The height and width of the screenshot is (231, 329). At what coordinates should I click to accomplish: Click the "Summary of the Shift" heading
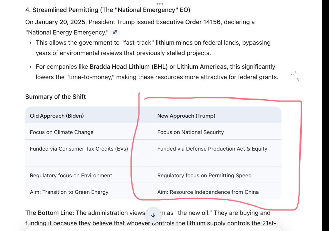coord(55,97)
